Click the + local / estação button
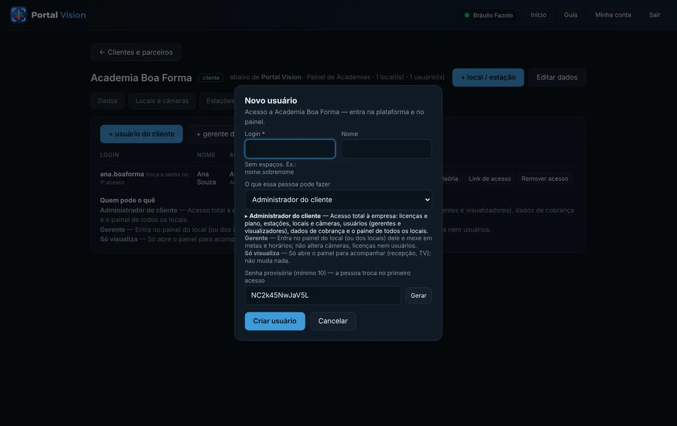This screenshot has width=677, height=426. pyautogui.click(x=488, y=77)
